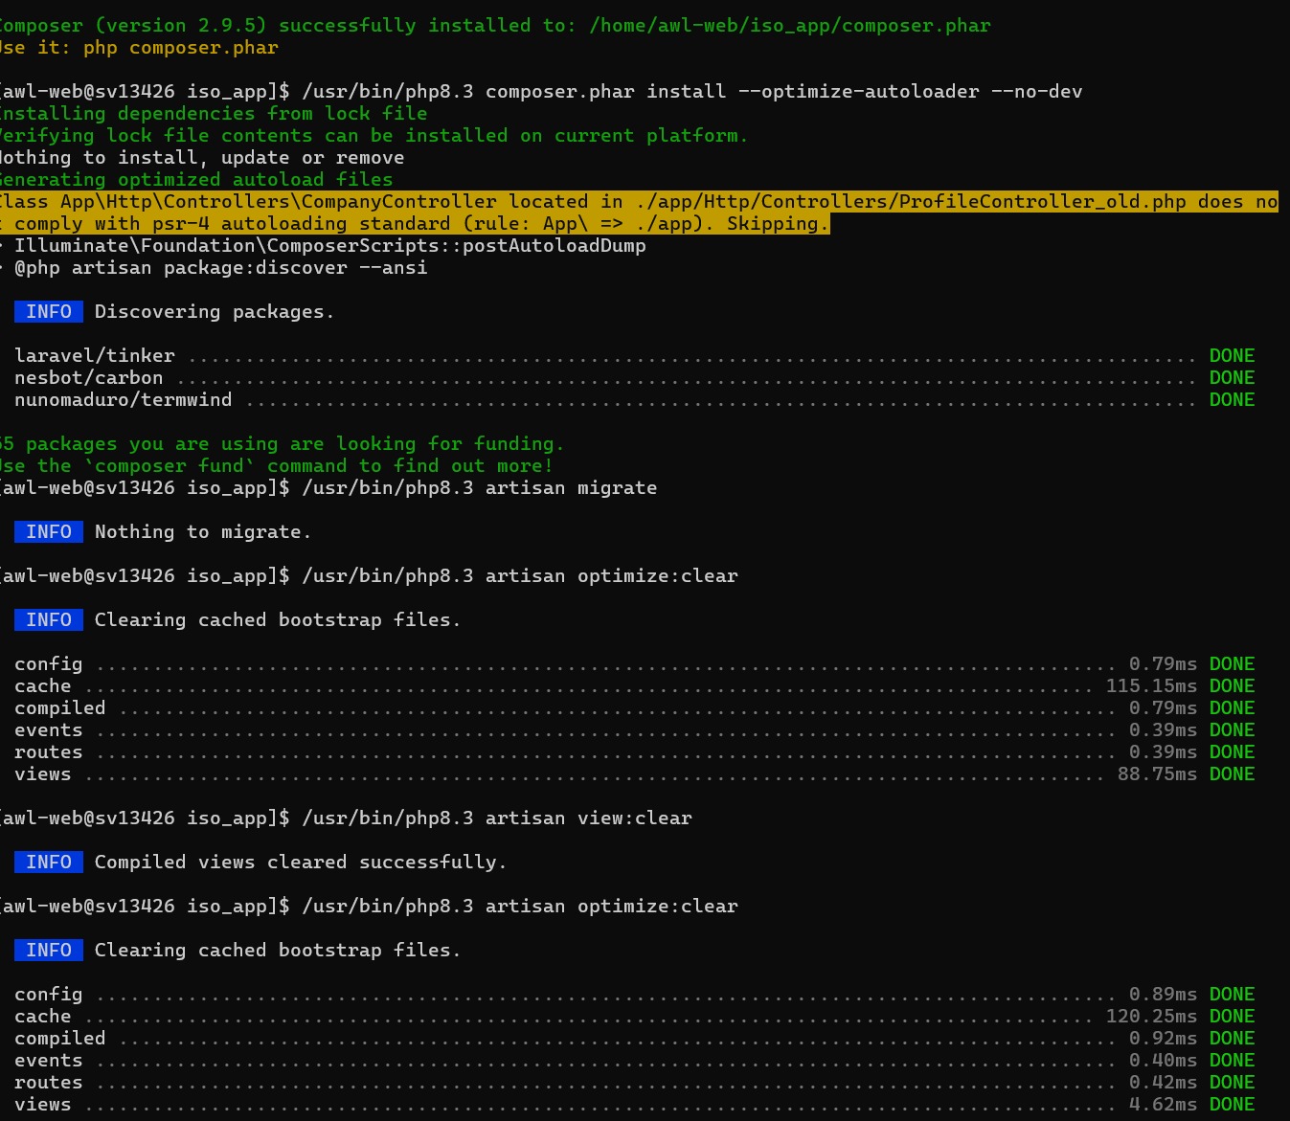Click DONE status next to nunomaduro/termwind

pos(1232,400)
